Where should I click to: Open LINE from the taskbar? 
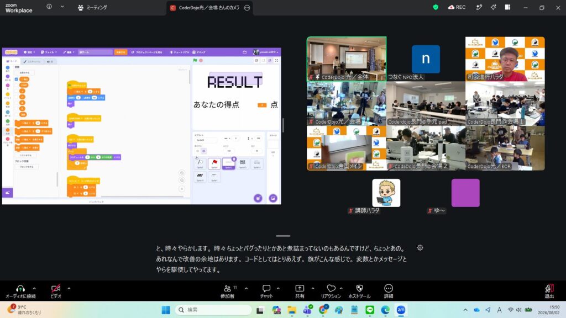(370, 310)
